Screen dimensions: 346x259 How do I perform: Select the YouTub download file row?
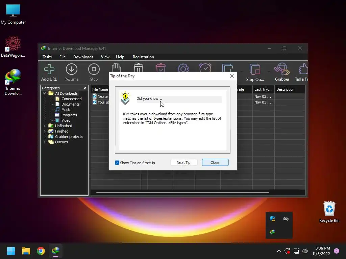click(101, 102)
